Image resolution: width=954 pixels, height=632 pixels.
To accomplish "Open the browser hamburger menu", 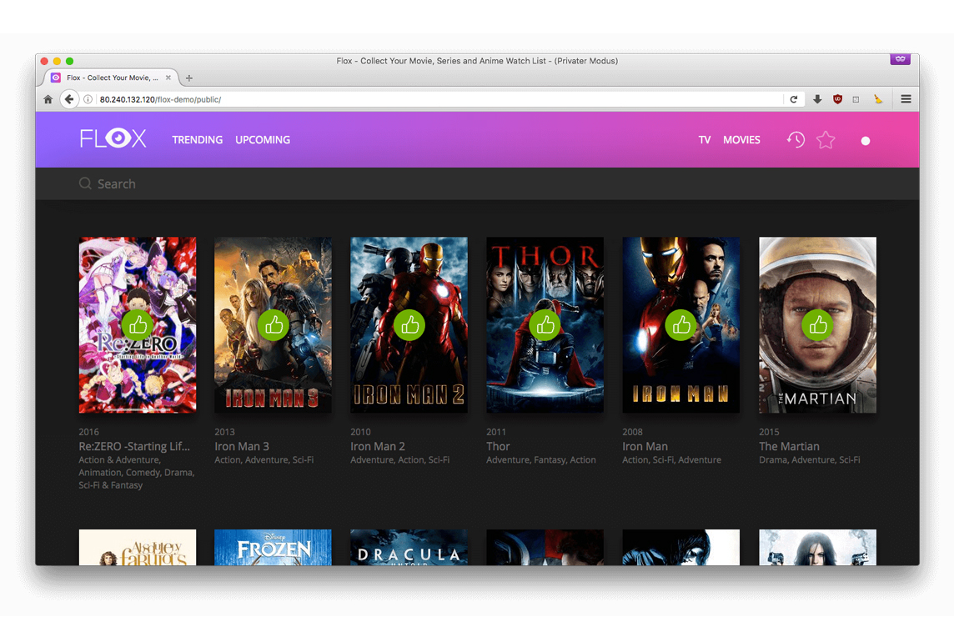I will click(x=906, y=99).
